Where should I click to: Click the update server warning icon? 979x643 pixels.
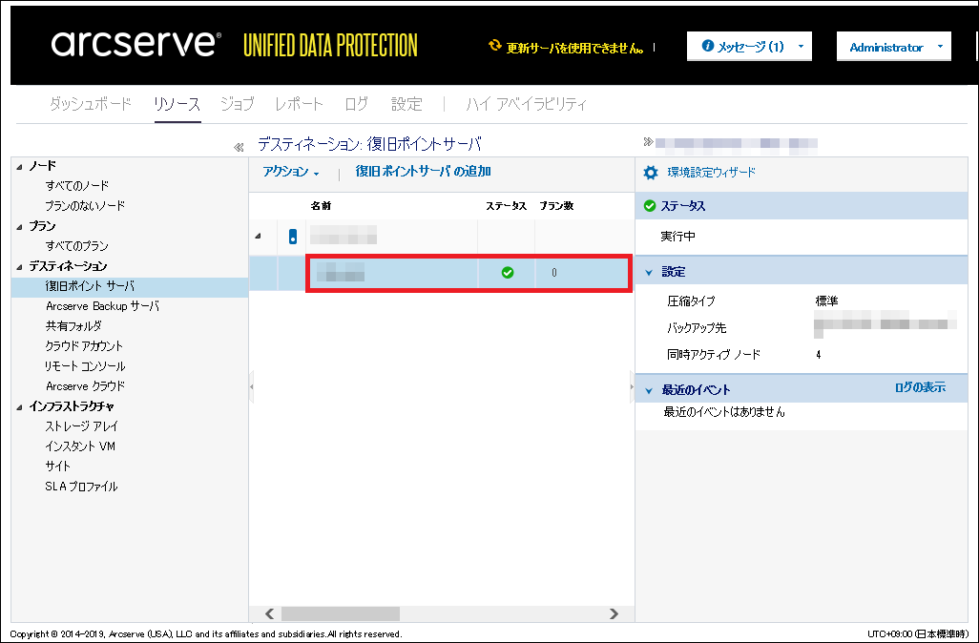coord(494,46)
